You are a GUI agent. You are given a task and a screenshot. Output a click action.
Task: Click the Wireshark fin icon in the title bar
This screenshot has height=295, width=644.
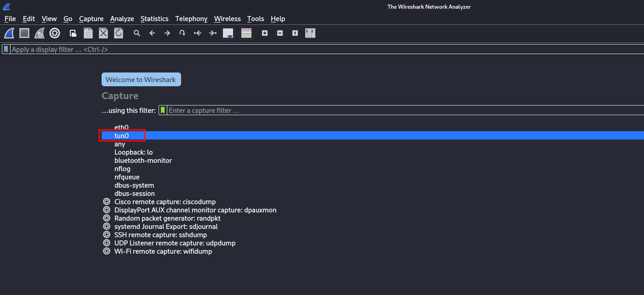click(x=6, y=6)
